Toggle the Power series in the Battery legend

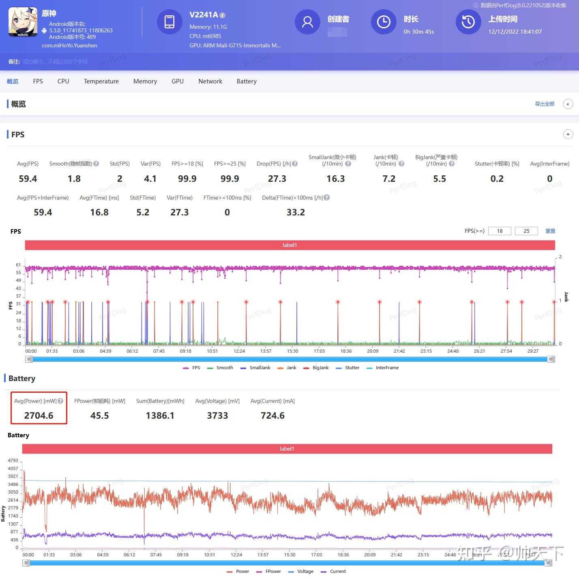[238, 571]
